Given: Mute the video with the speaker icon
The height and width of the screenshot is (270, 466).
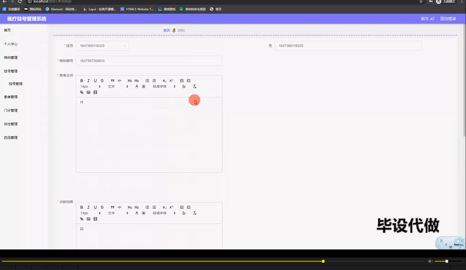Looking at the screenshot, I should 430,261.
